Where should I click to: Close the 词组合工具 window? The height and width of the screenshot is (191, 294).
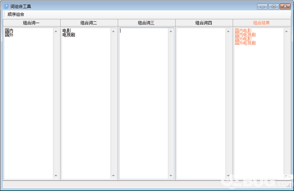[285, 6]
